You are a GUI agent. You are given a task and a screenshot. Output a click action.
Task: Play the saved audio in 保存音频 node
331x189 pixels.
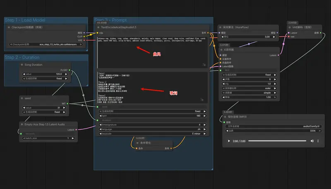[229, 141]
